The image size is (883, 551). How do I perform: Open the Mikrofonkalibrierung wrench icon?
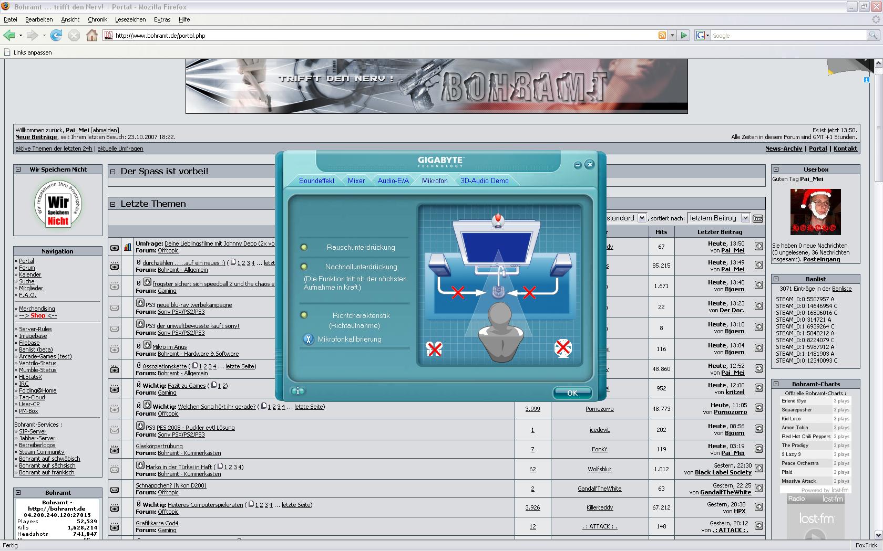tap(309, 340)
